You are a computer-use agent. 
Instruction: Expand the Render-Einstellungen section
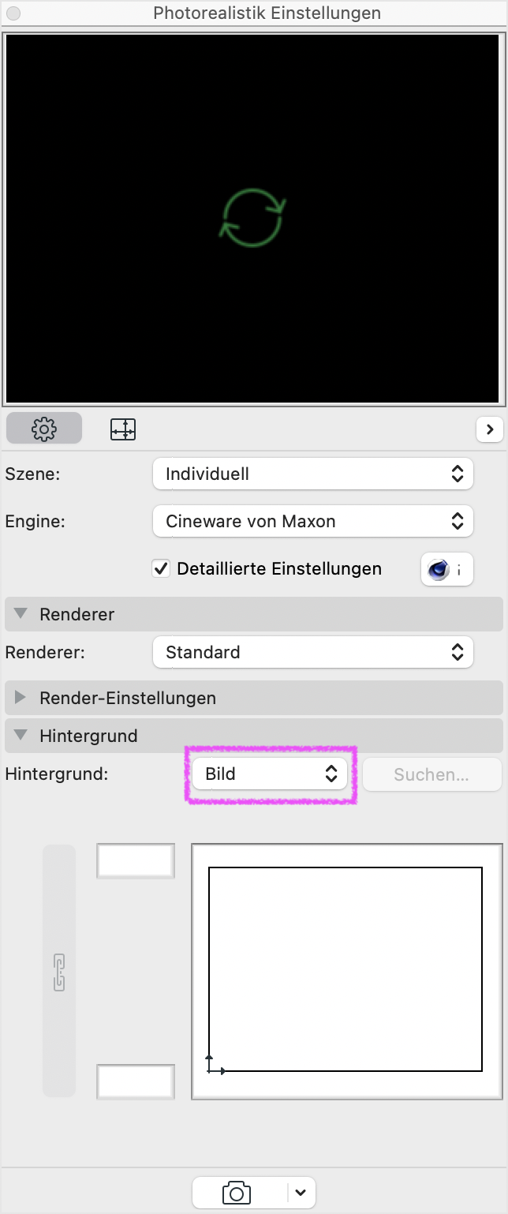[254, 698]
